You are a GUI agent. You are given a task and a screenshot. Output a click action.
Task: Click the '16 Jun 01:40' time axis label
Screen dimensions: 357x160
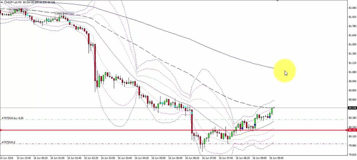75,158
